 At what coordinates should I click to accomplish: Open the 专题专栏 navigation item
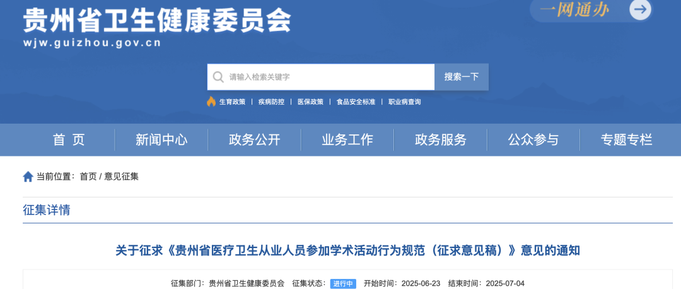626,140
